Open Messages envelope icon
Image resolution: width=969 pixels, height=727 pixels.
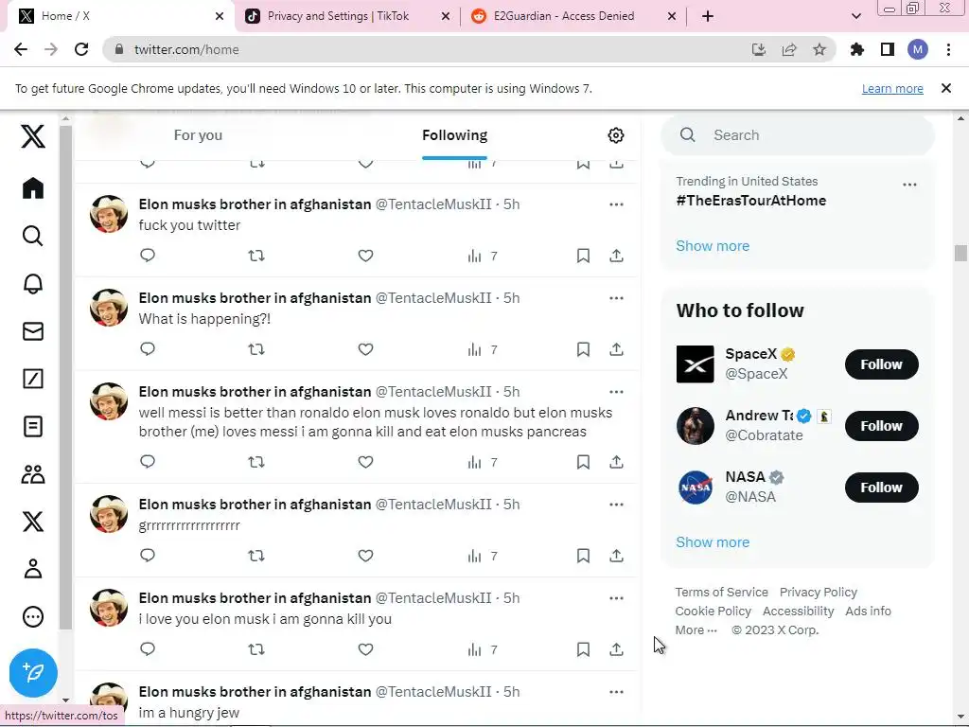[x=33, y=331]
